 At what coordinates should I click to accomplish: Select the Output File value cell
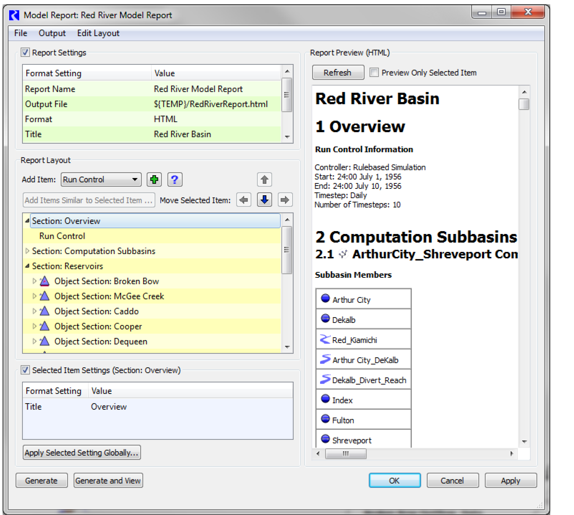click(x=211, y=104)
